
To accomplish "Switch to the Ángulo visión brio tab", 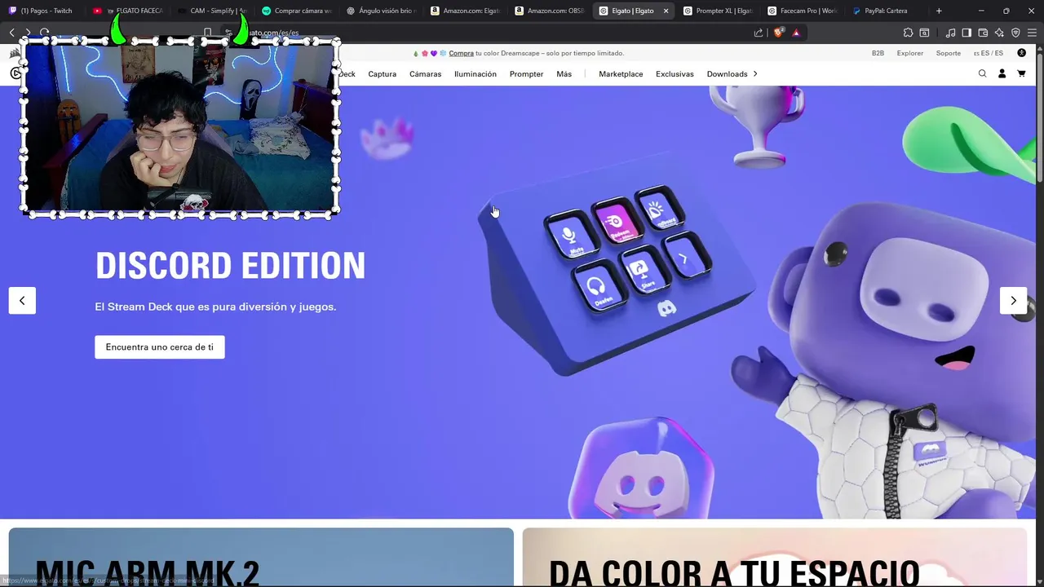I will (381, 11).
